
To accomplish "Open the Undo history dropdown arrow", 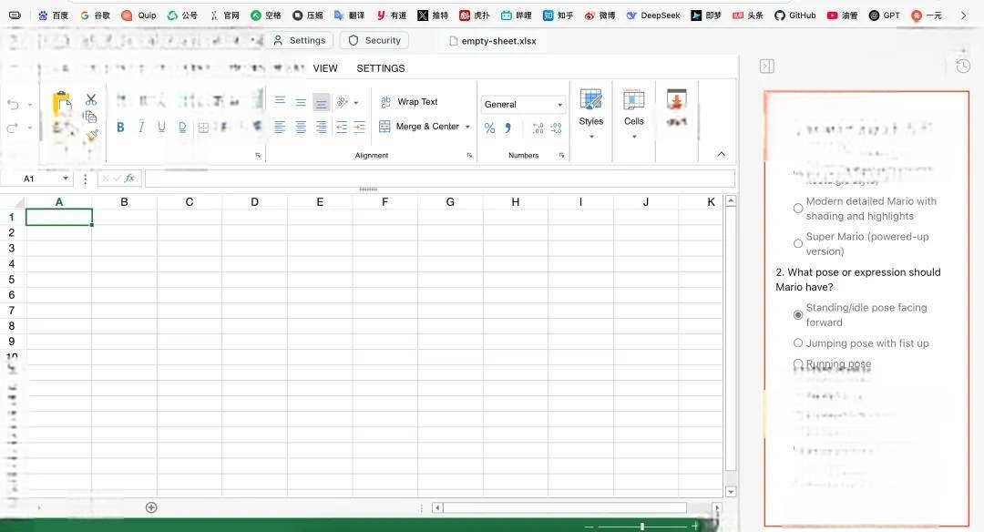I will coord(29,105).
